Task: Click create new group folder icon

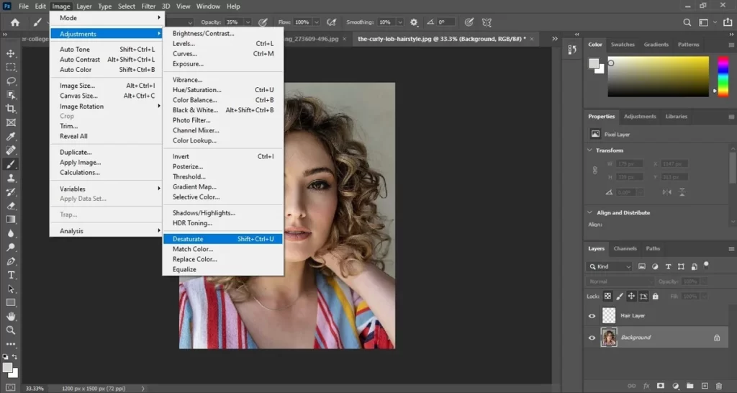Action: [x=689, y=386]
